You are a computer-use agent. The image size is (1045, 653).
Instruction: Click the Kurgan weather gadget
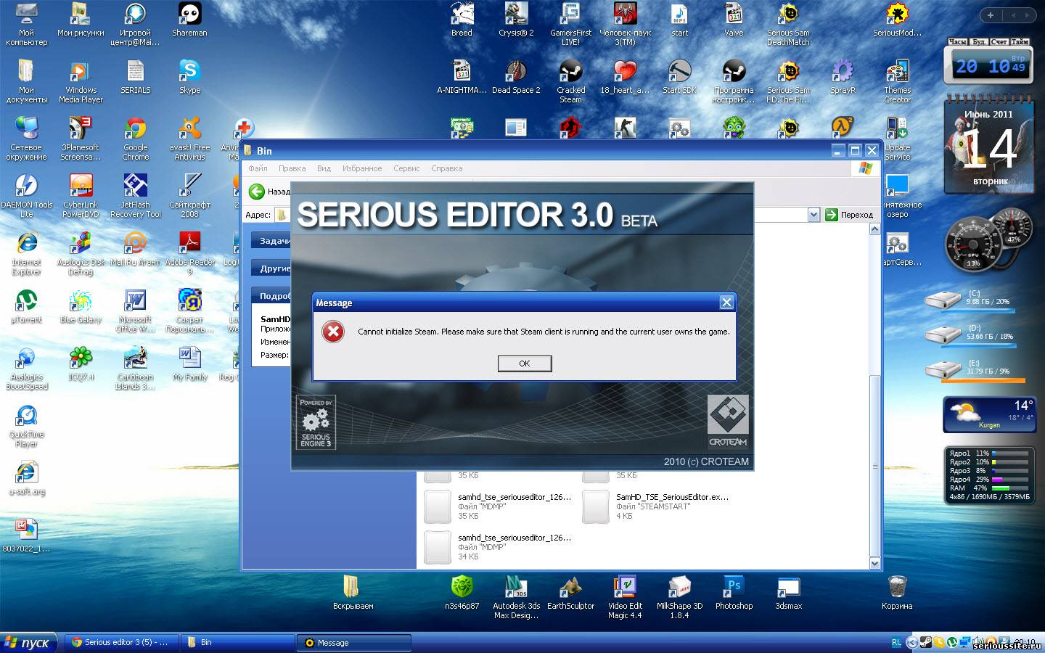click(x=988, y=415)
